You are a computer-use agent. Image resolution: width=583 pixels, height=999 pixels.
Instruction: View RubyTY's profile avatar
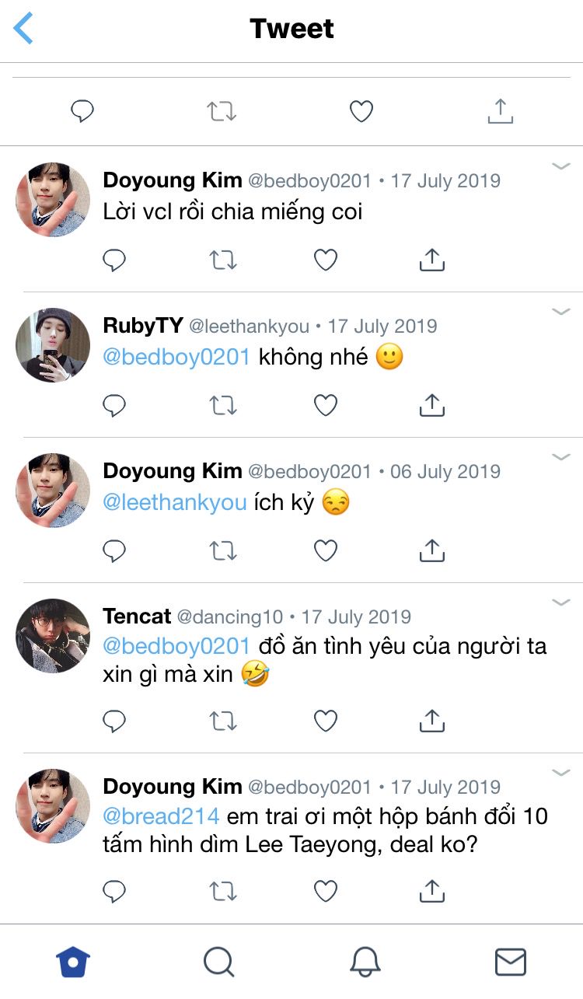[53, 344]
